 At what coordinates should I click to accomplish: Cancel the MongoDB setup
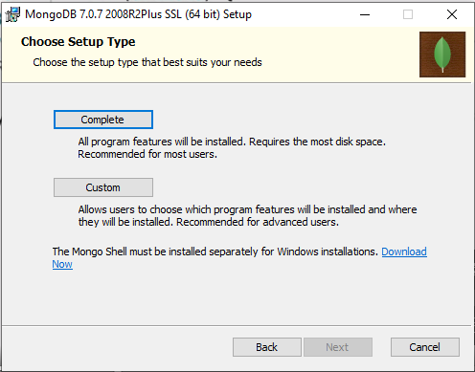point(425,347)
